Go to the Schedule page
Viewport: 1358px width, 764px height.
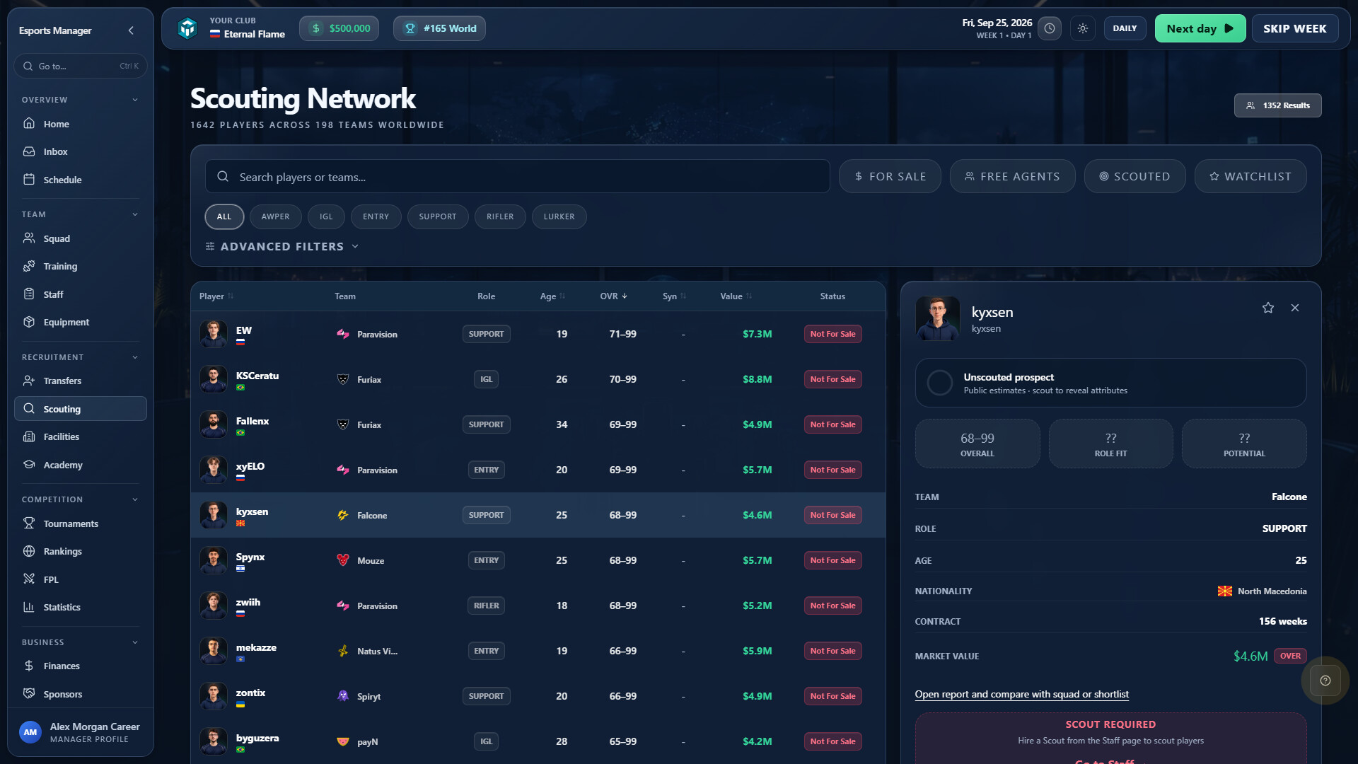coord(80,180)
